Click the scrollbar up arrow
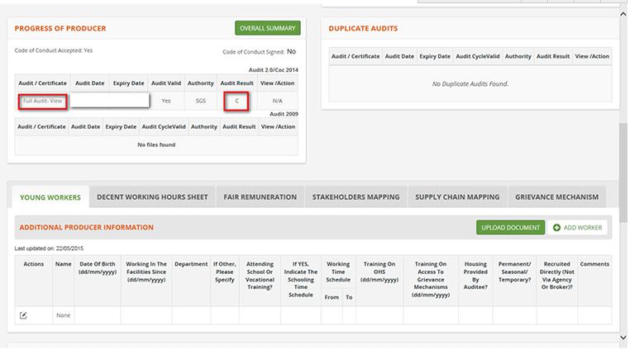 click(624, 14)
